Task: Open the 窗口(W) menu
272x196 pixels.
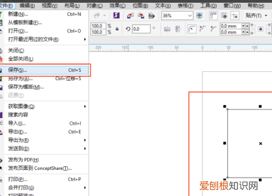Action: 232,6
